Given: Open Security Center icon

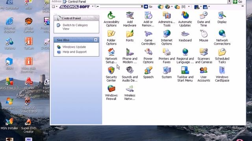Looking at the screenshot, I should pos(111,74).
